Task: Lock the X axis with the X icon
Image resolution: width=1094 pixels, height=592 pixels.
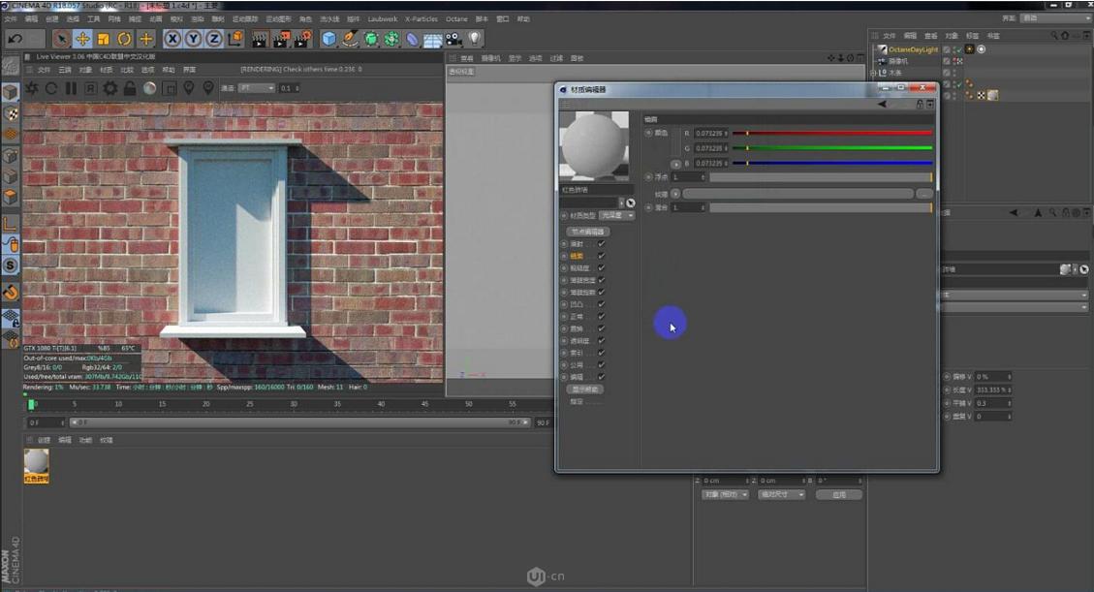Action: [172, 39]
